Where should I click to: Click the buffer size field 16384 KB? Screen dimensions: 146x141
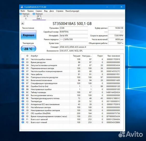[x=116, y=28]
